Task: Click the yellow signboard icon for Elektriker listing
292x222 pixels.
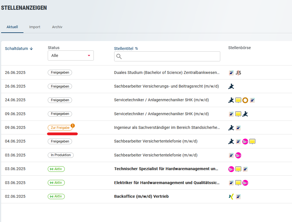Action: point(238,183)
